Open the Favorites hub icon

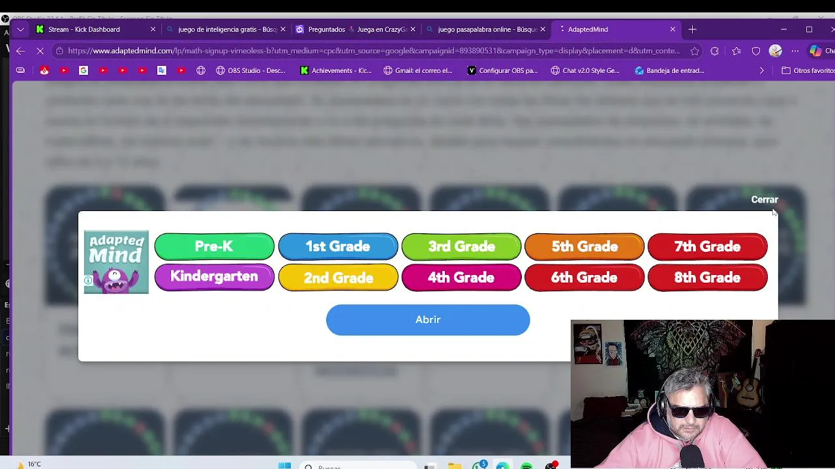tap(736, 51)
